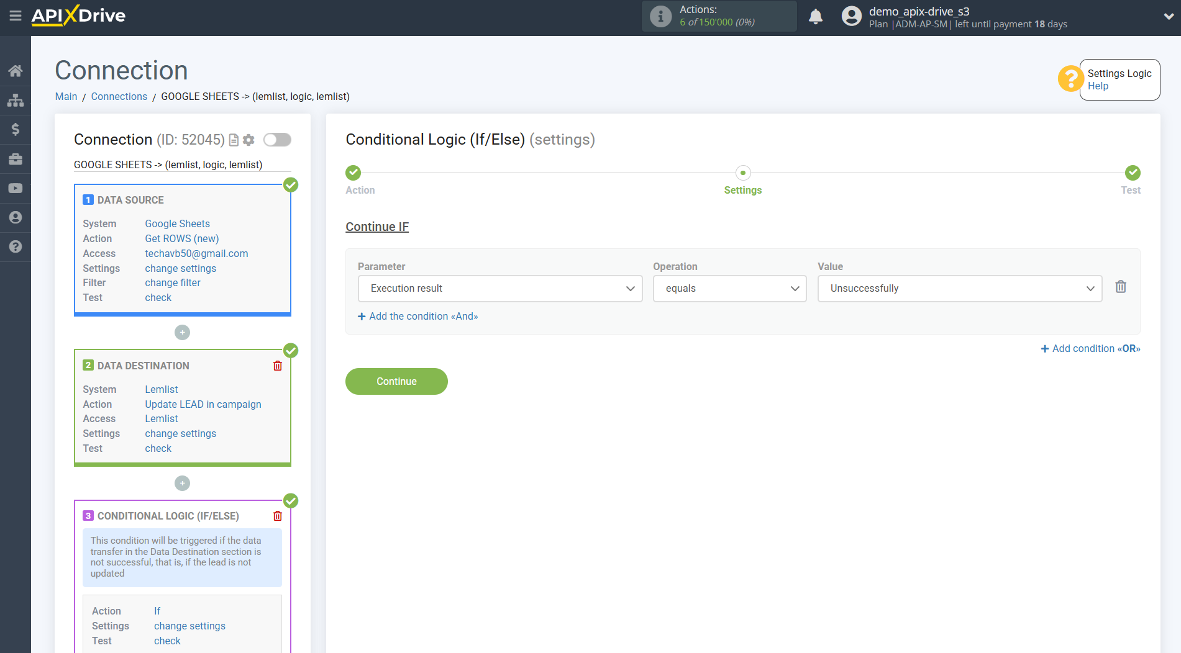This screenshot has height=653, width=1181.
Task: Click the connection copy document icon
Action: coord(234,140)
